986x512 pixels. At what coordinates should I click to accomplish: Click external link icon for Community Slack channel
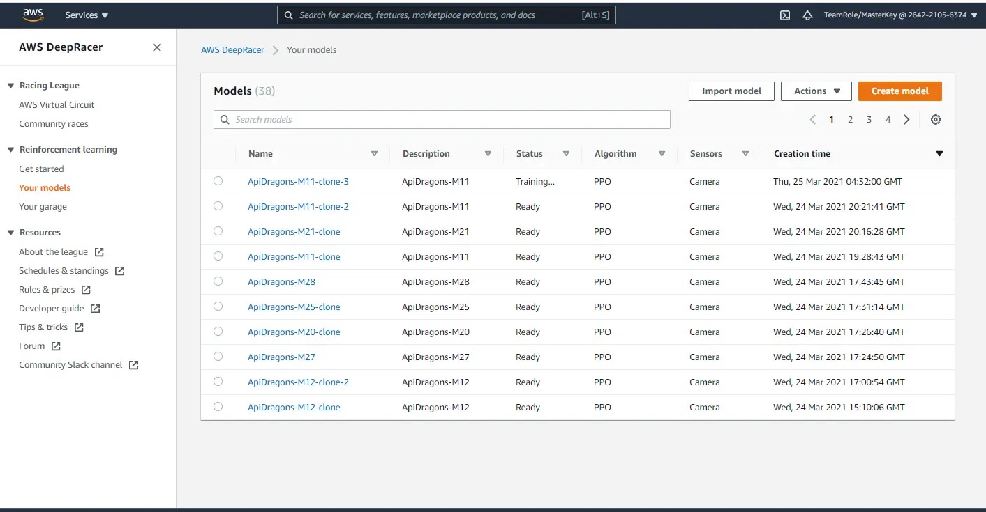(133, 365)
